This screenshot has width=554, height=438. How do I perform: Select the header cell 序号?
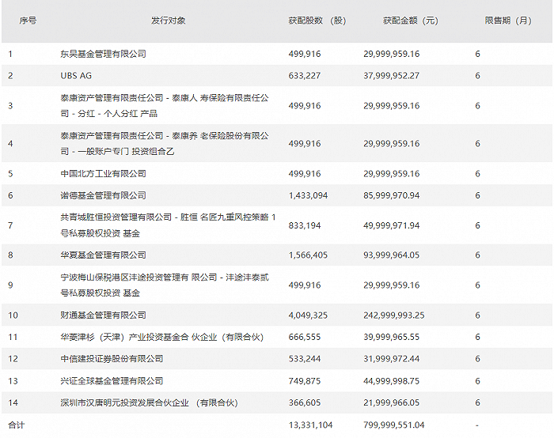tap(28, 21)
